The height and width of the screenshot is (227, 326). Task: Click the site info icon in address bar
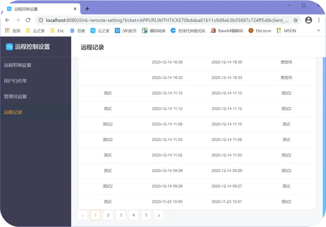[x=41, y=20]
